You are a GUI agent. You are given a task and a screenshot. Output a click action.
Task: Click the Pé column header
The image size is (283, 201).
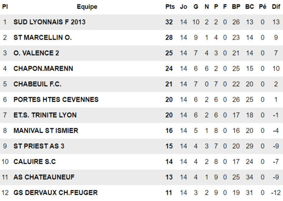pos(262,6)
